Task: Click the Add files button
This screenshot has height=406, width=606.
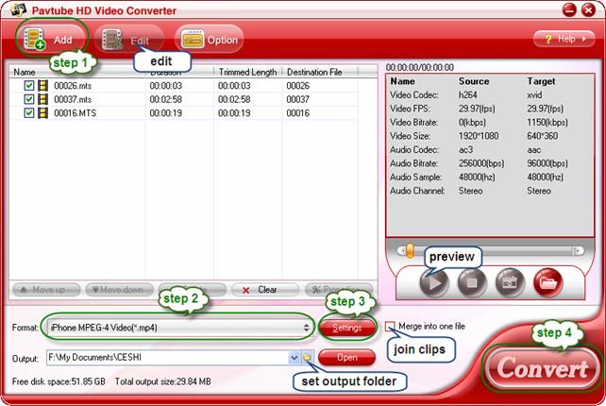Action: (50, 39)
